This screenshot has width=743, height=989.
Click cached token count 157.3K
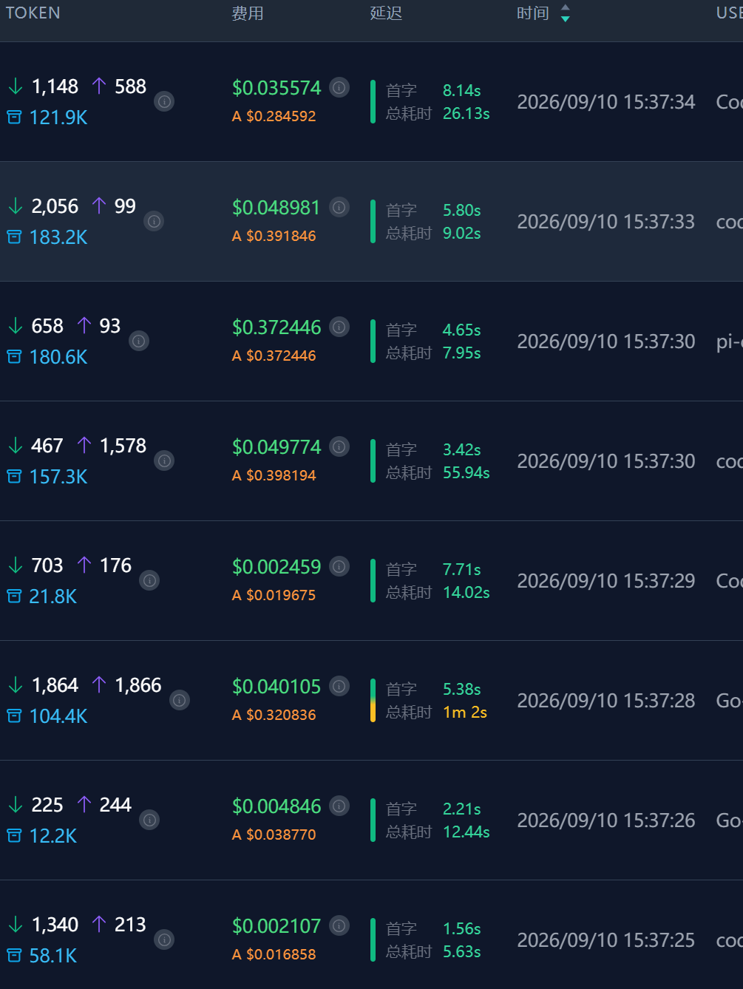coord(58,477)
